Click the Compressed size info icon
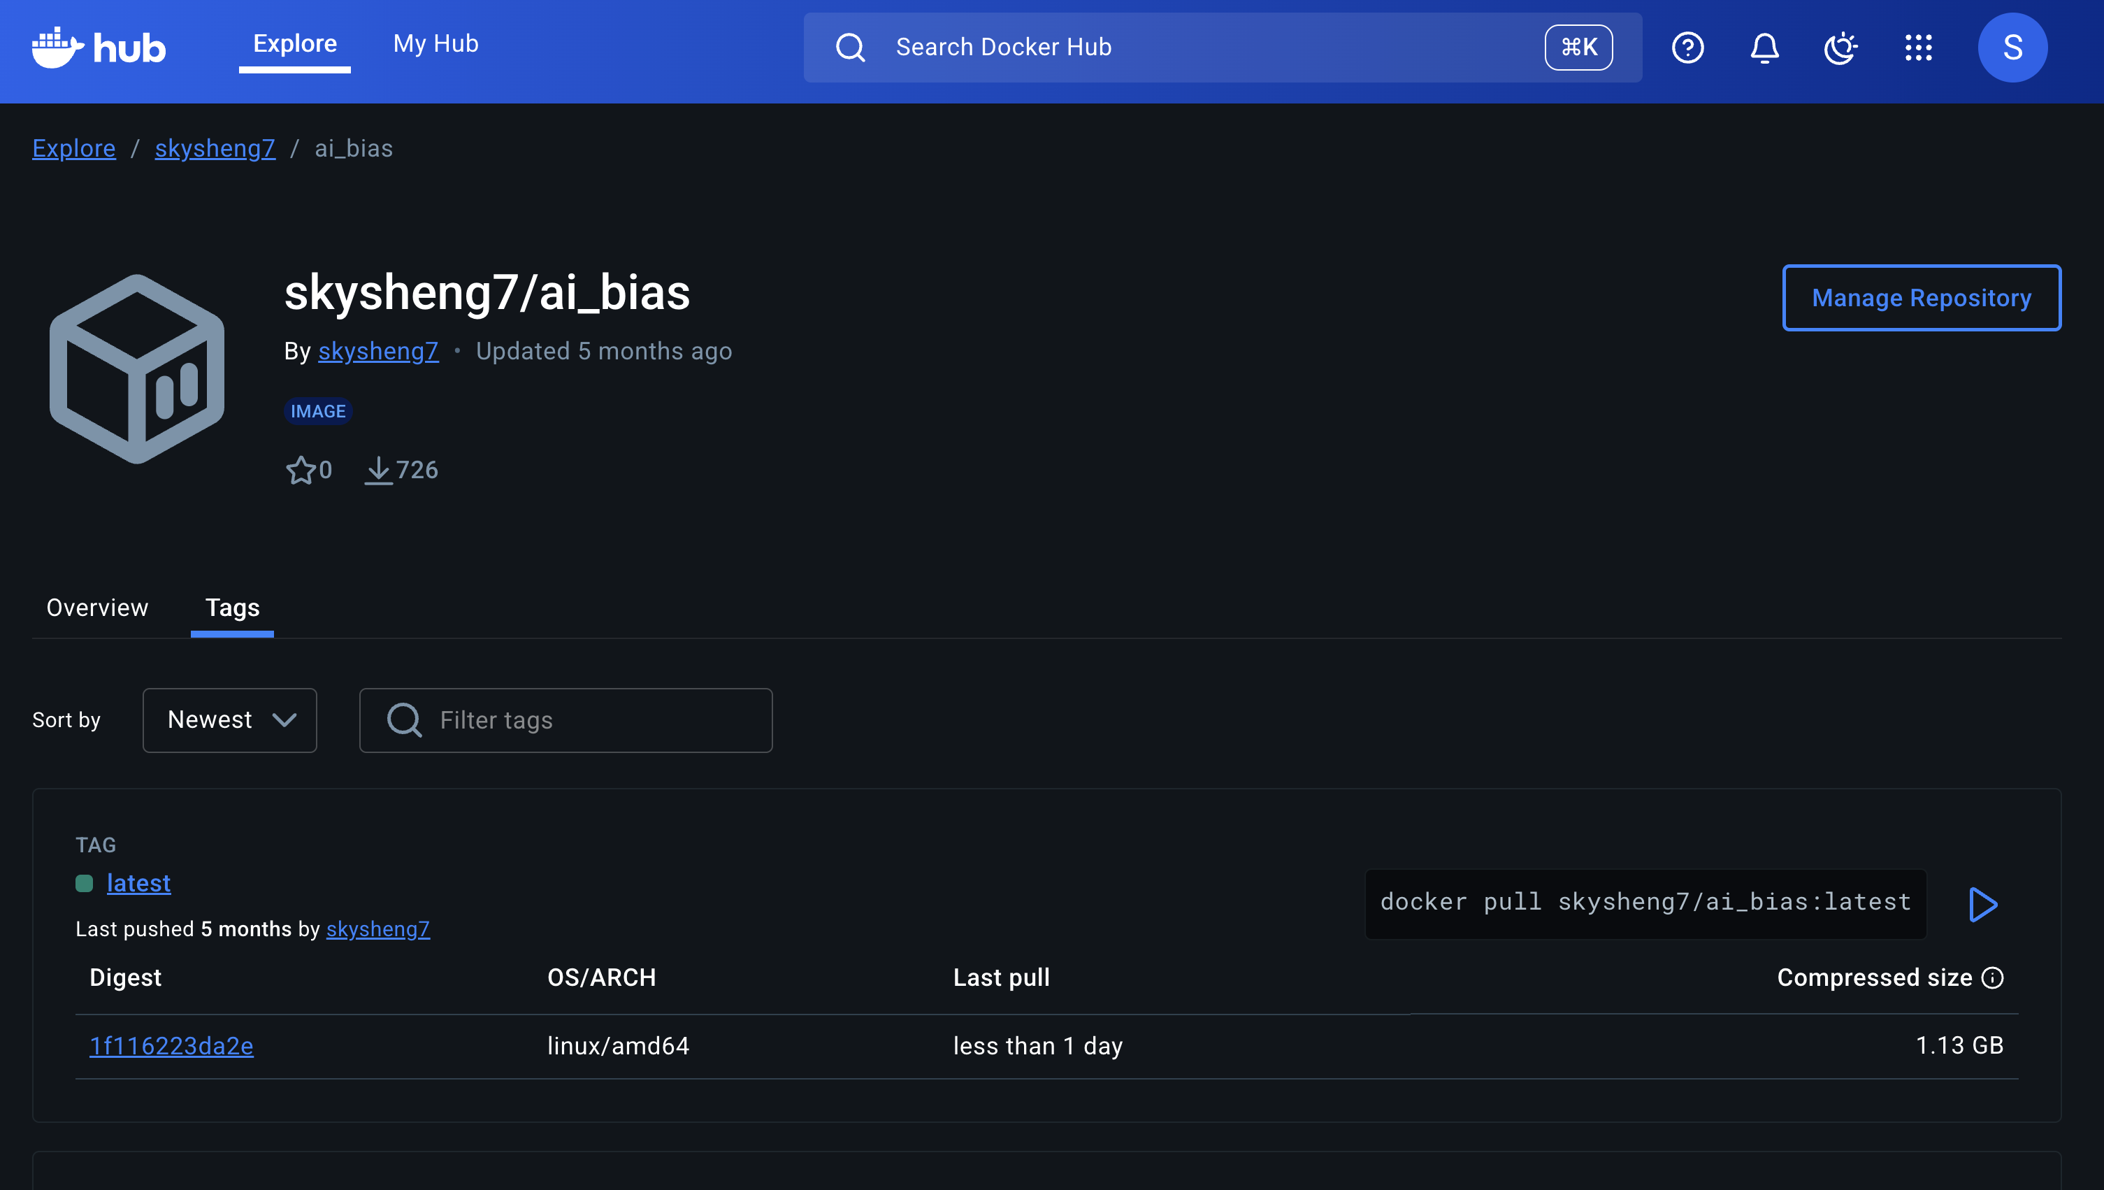 click(x=1993, y=977)
